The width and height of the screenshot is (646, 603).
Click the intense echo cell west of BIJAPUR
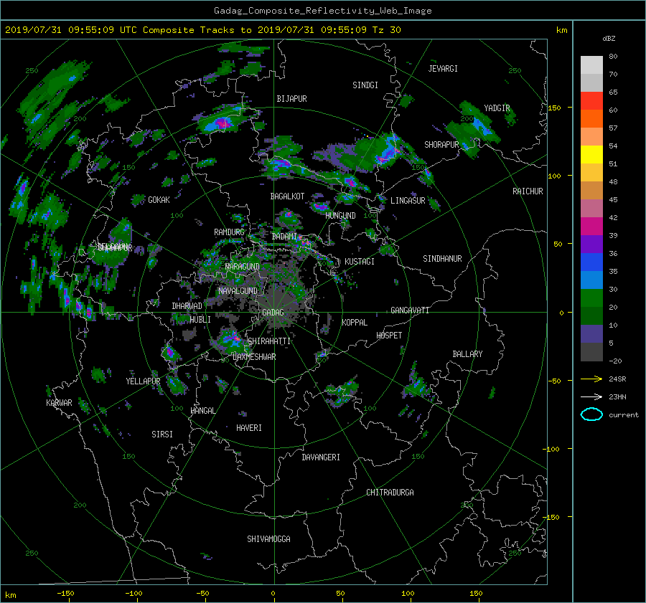pyautogui.click(x=223, y=120)
